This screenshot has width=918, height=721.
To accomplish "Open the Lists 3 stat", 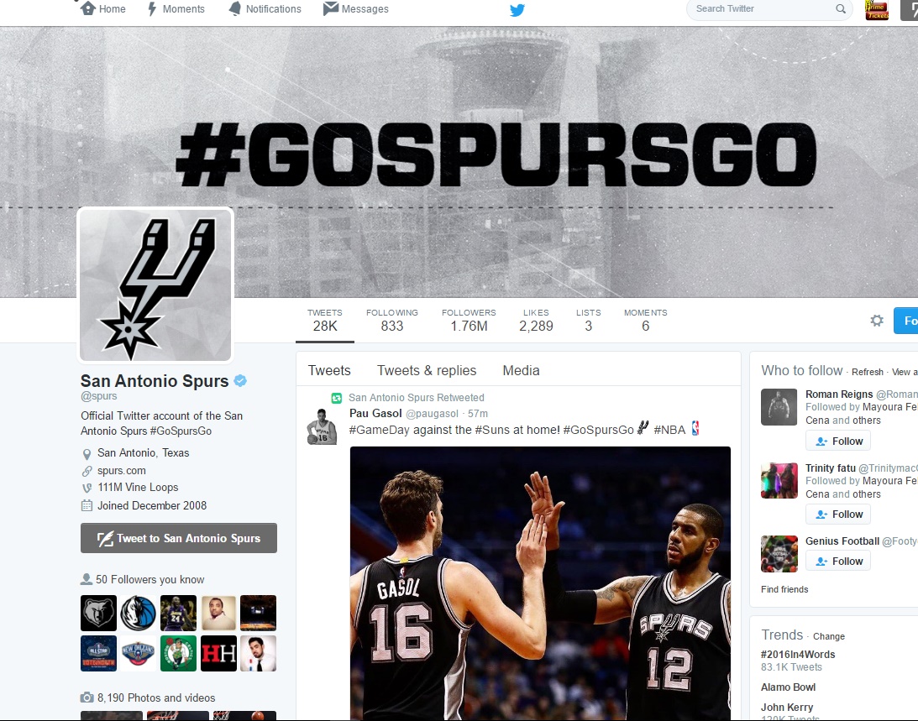I will 589,320.
